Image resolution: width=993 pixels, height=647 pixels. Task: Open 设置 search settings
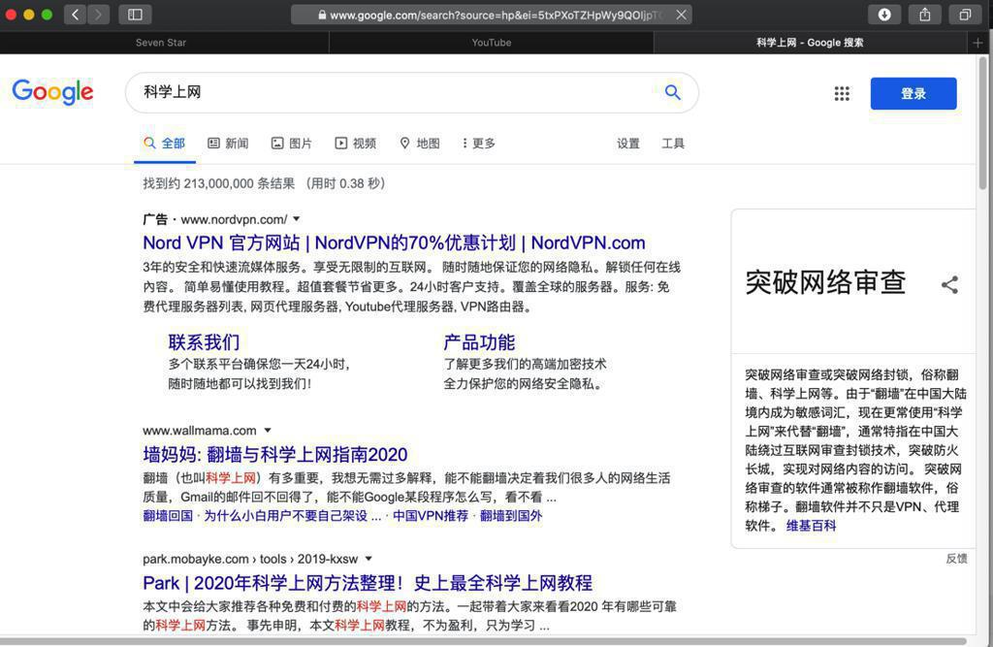coord(628,144)
